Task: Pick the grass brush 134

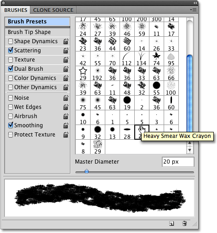Action: (x=142, y=59)
